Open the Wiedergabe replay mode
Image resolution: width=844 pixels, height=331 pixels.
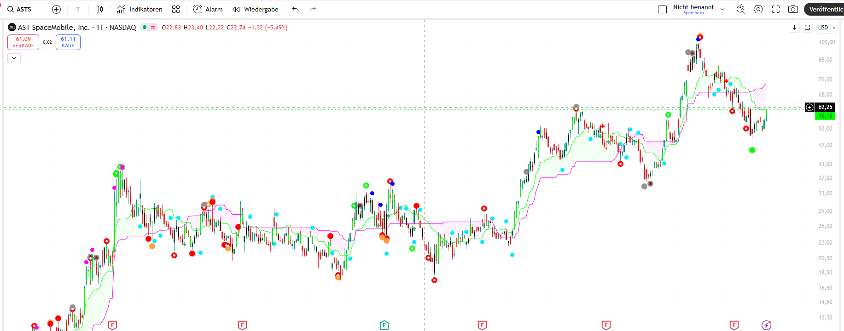(256, 9)
